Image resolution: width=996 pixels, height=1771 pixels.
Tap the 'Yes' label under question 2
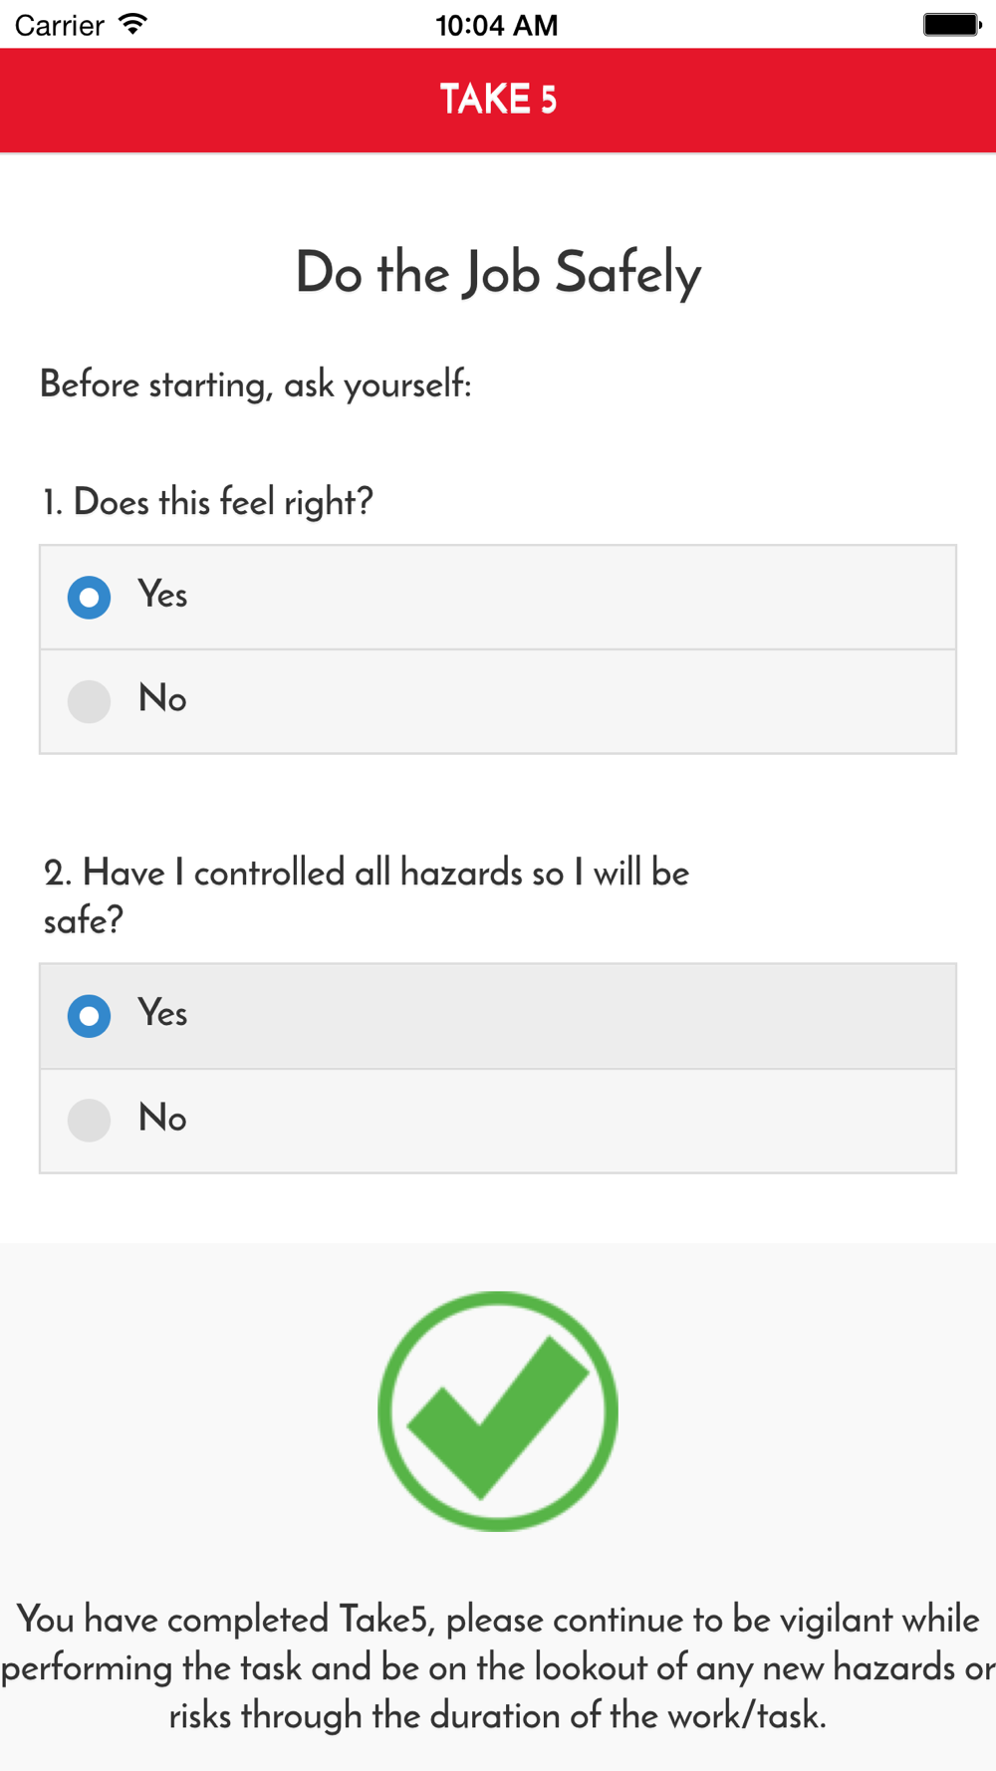click(162, 1013)
